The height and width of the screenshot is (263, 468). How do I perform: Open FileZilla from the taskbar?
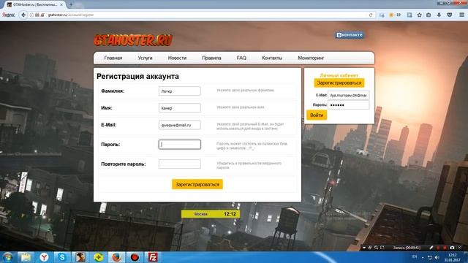(153, 257)
